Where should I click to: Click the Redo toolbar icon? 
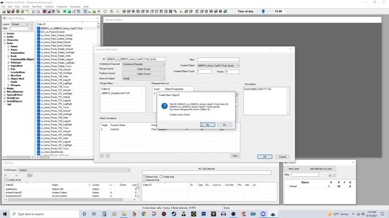pyautogui.click(x=38, y=12)
